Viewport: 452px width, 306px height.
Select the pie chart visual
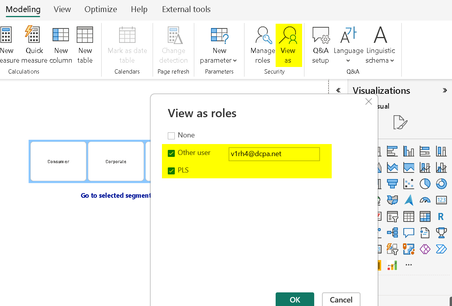[x=425, y=183]
